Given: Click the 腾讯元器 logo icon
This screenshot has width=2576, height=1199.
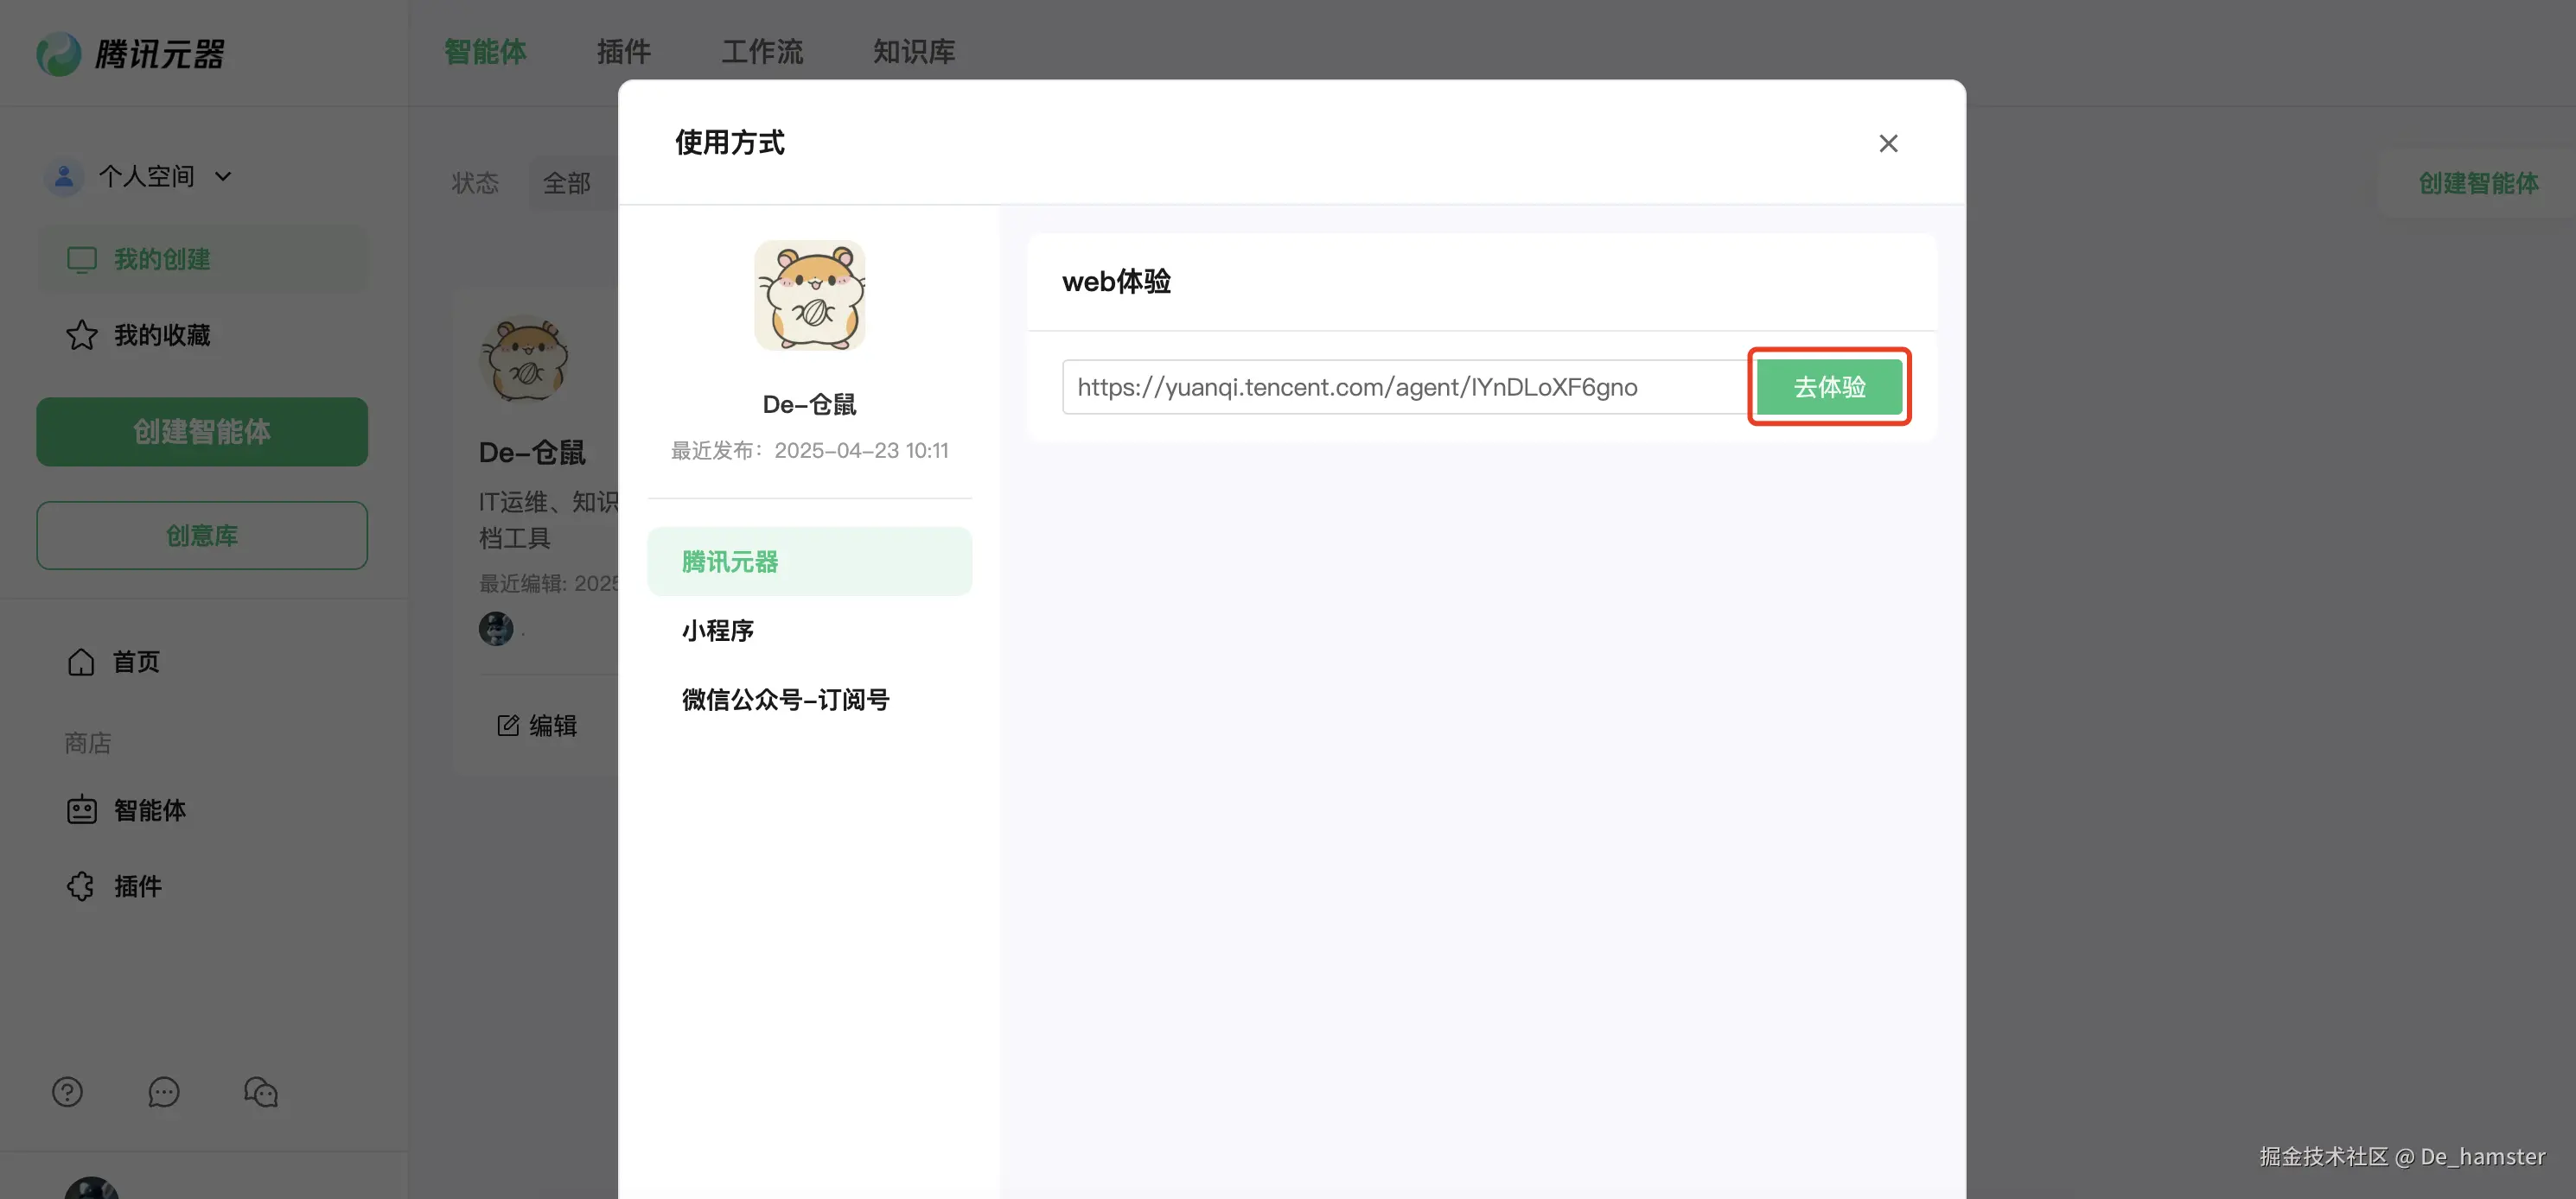Looking at the screenshot, I should [59, 53].
